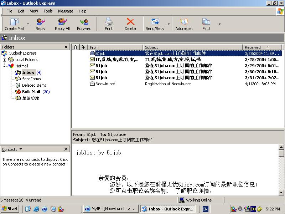Sort messages by Subject column
285x214 pixels.
(193, 47)
